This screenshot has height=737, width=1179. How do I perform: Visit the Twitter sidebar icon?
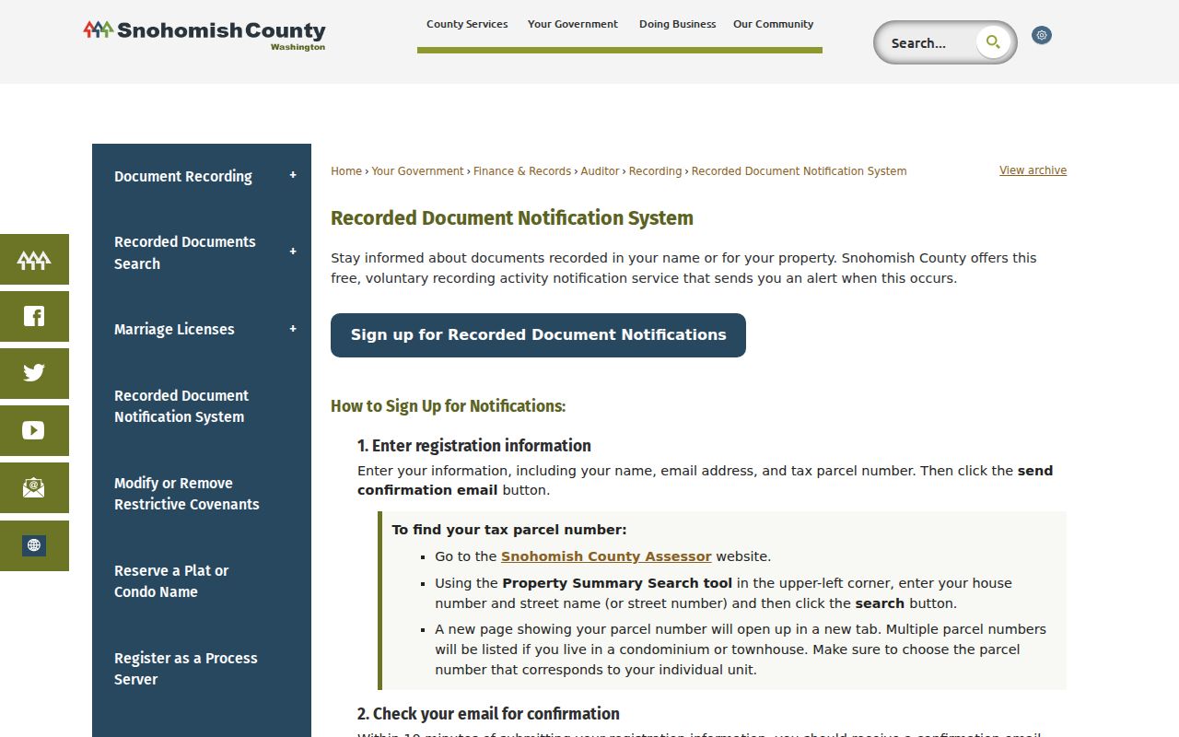coord(34,373)
